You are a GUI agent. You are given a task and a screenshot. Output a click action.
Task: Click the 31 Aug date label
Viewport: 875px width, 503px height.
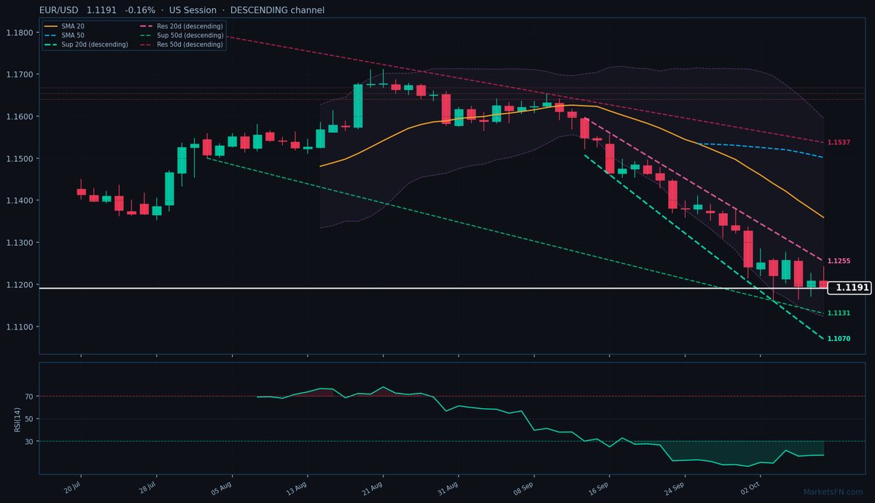tap(449, 488)
